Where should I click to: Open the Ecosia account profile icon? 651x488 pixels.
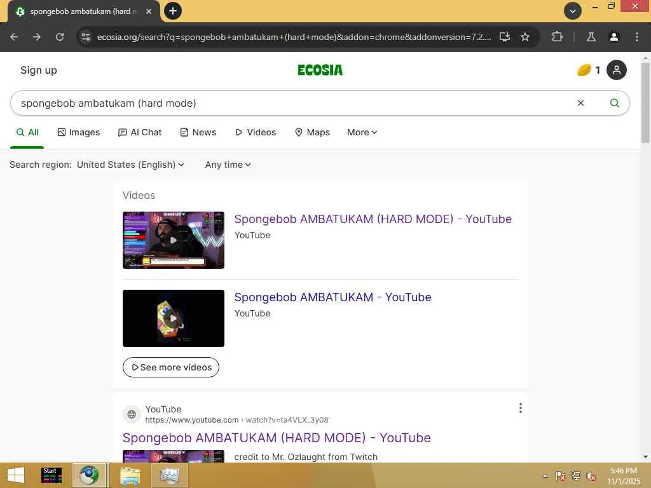pos(617,70)
